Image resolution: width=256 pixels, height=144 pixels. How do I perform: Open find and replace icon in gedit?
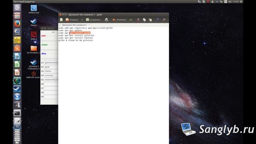tap(164, 20)
